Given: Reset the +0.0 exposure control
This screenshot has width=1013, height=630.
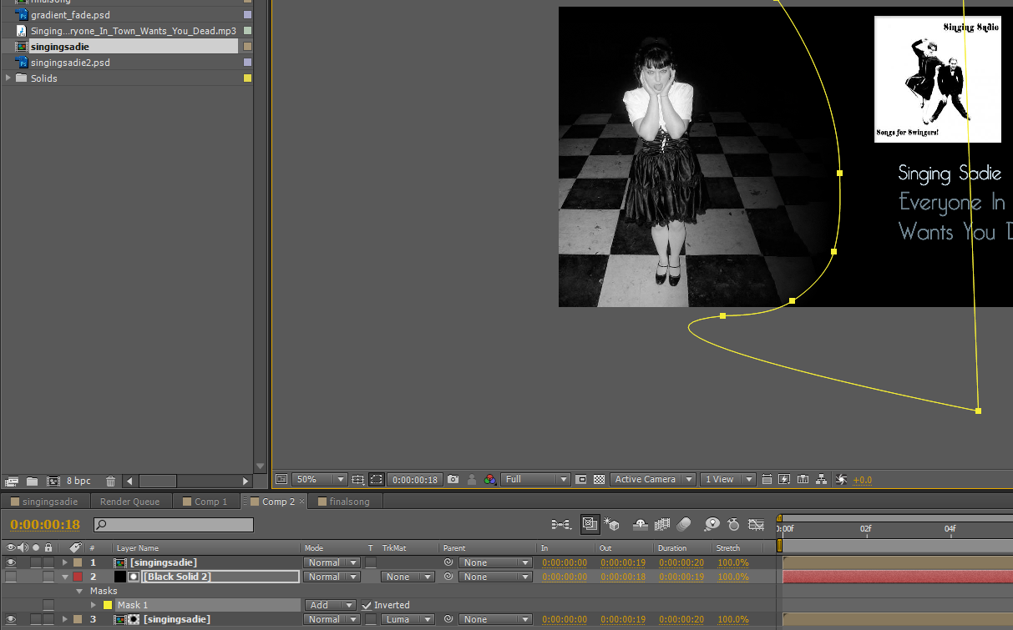Looking at the screenshot, I should coord(861,480).
